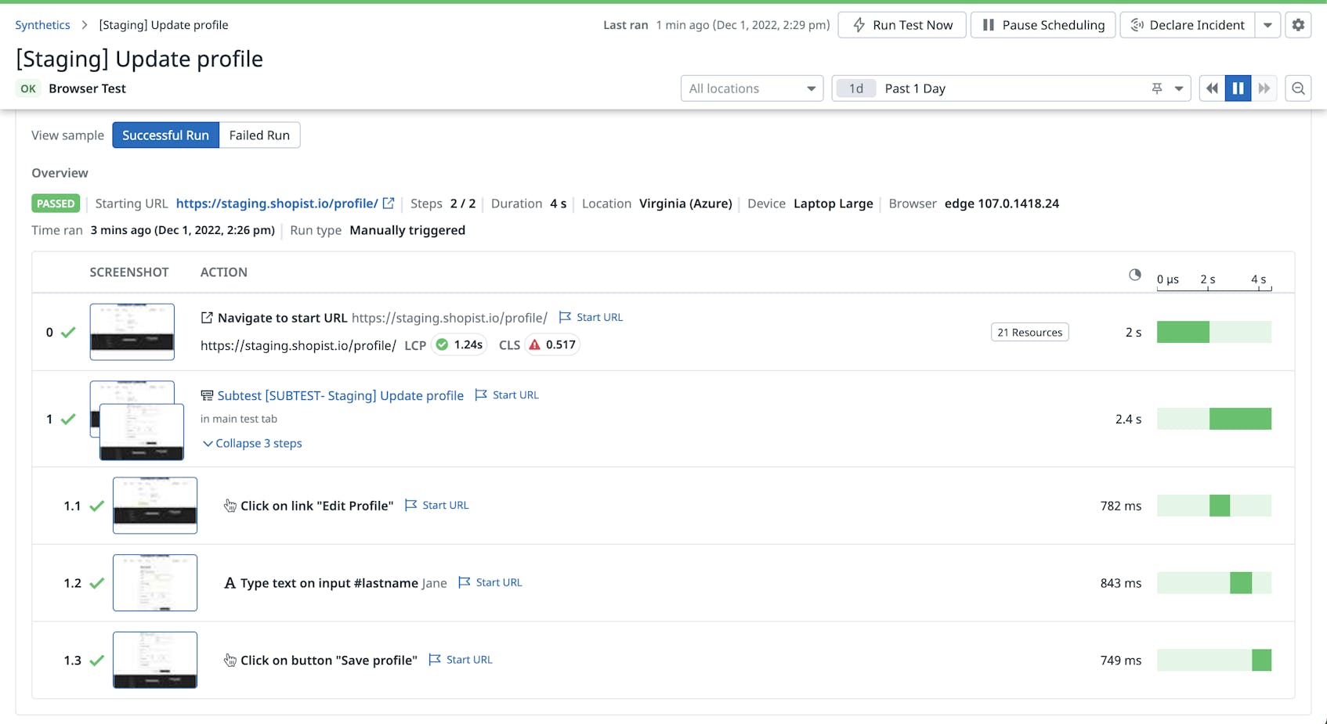The width and height of the screenshot is (1327, 724).
Task: Click step 0's green waterfall timing bar
Action: (x=1183, y=332)
